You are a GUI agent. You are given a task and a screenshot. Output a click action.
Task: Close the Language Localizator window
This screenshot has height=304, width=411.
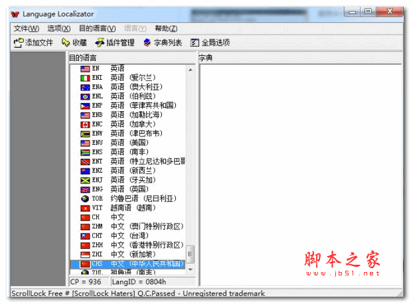pos(390,11)
